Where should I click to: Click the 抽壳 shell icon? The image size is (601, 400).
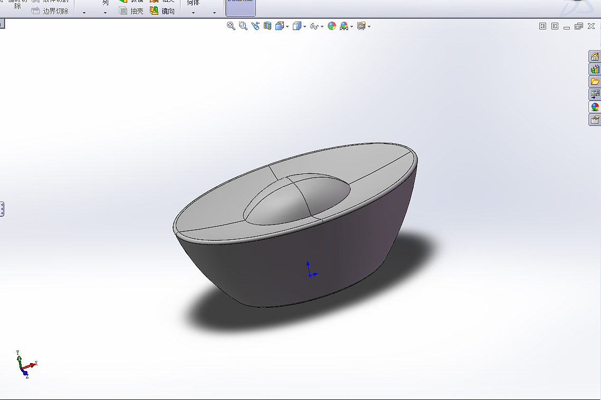[x=123, y=11]
